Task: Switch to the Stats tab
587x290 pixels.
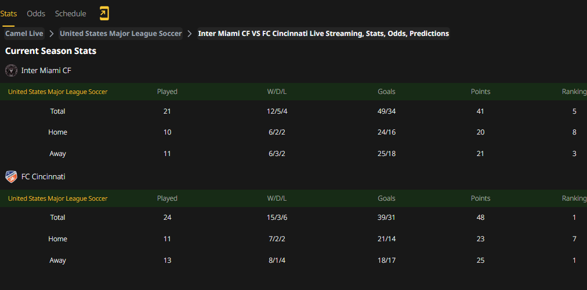Action: [8, 14]
